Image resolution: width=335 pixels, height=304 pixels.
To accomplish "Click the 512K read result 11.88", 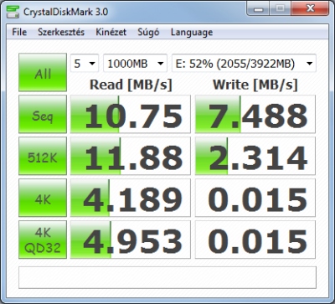I will coord(131,156).
